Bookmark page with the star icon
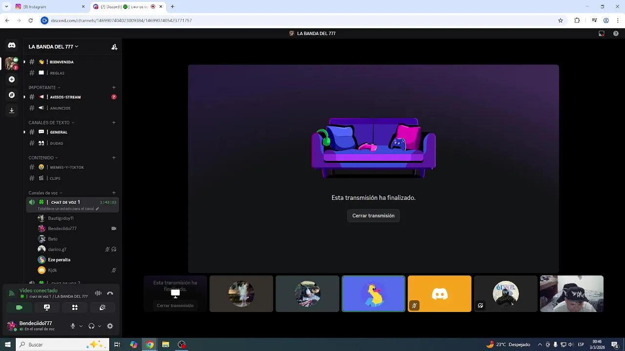625x351 pixels. [x=561, y=20]
